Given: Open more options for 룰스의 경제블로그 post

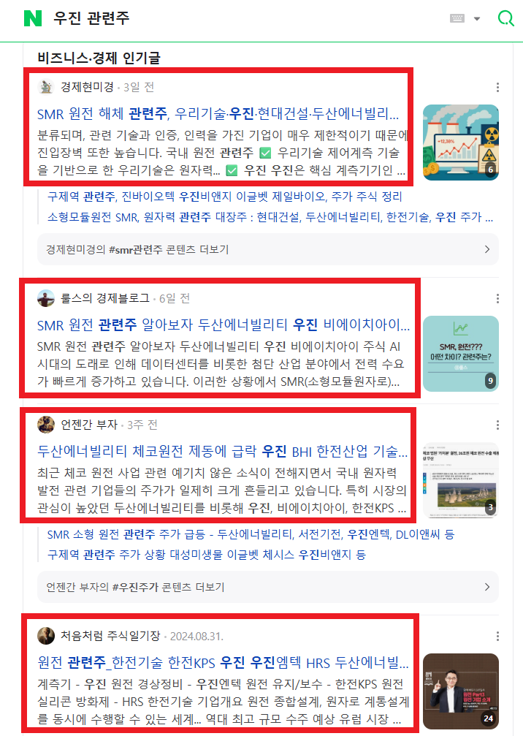Looking at the screenshot, I should coord(497,298).
